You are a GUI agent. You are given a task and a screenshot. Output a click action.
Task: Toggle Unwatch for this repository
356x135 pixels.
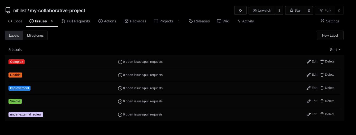pyautogui.click(x=262, y=11)
